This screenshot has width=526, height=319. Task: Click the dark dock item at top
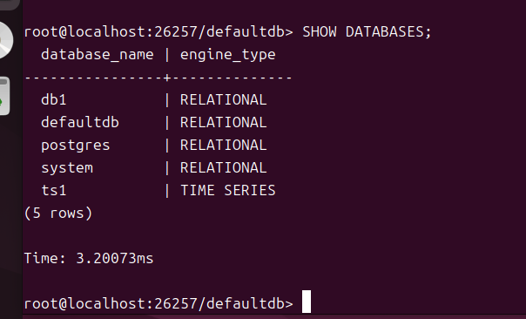9,4
